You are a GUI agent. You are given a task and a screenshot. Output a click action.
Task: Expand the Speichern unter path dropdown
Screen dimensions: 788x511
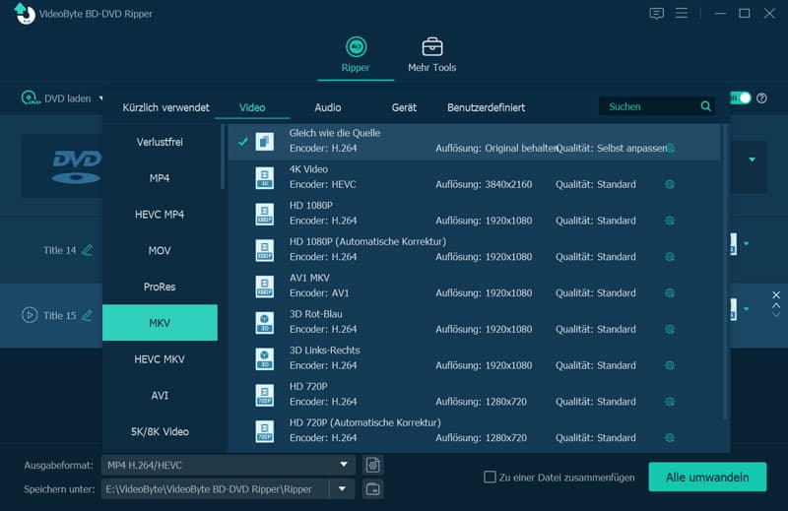(x=342, y=489)
